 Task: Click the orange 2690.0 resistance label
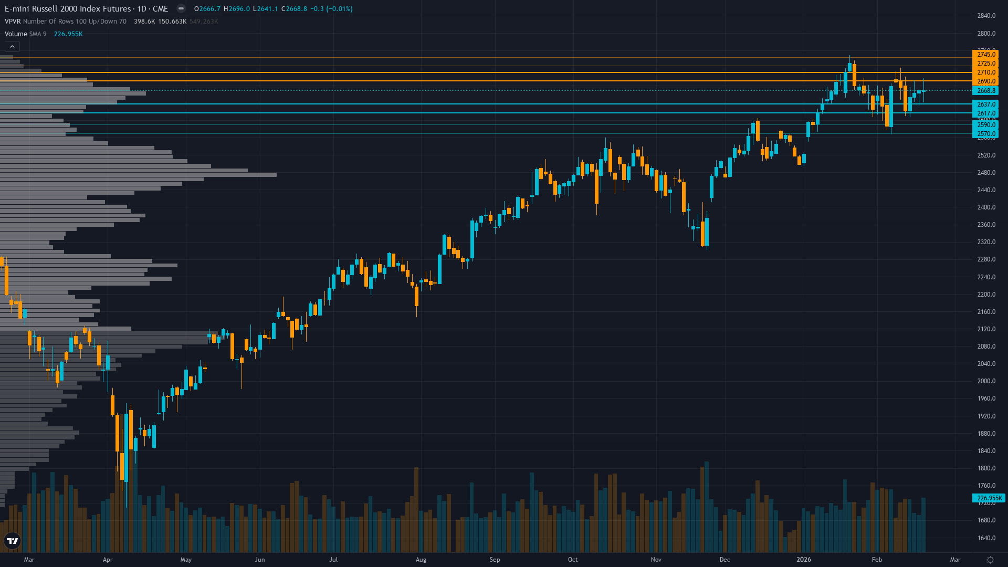986,81
